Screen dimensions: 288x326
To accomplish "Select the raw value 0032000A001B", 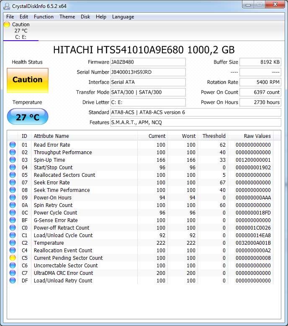I will 253,243.
